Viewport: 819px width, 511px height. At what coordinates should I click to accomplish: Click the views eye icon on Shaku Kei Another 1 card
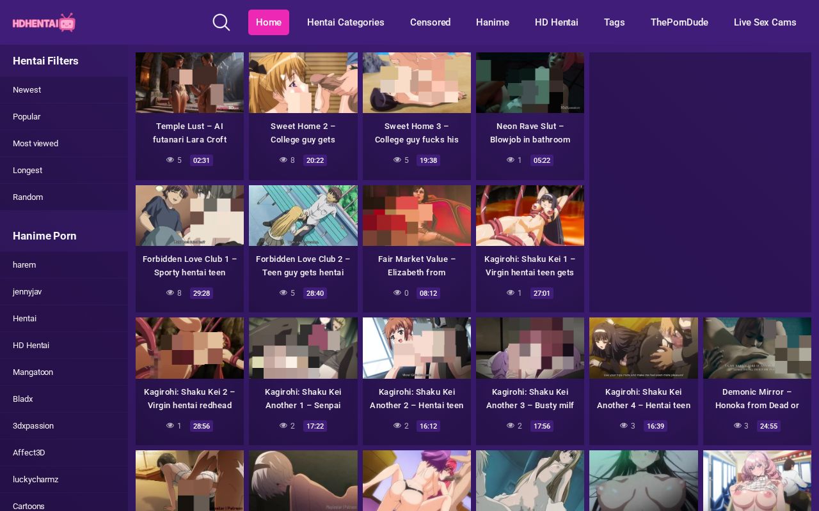[x=283, y=425]
